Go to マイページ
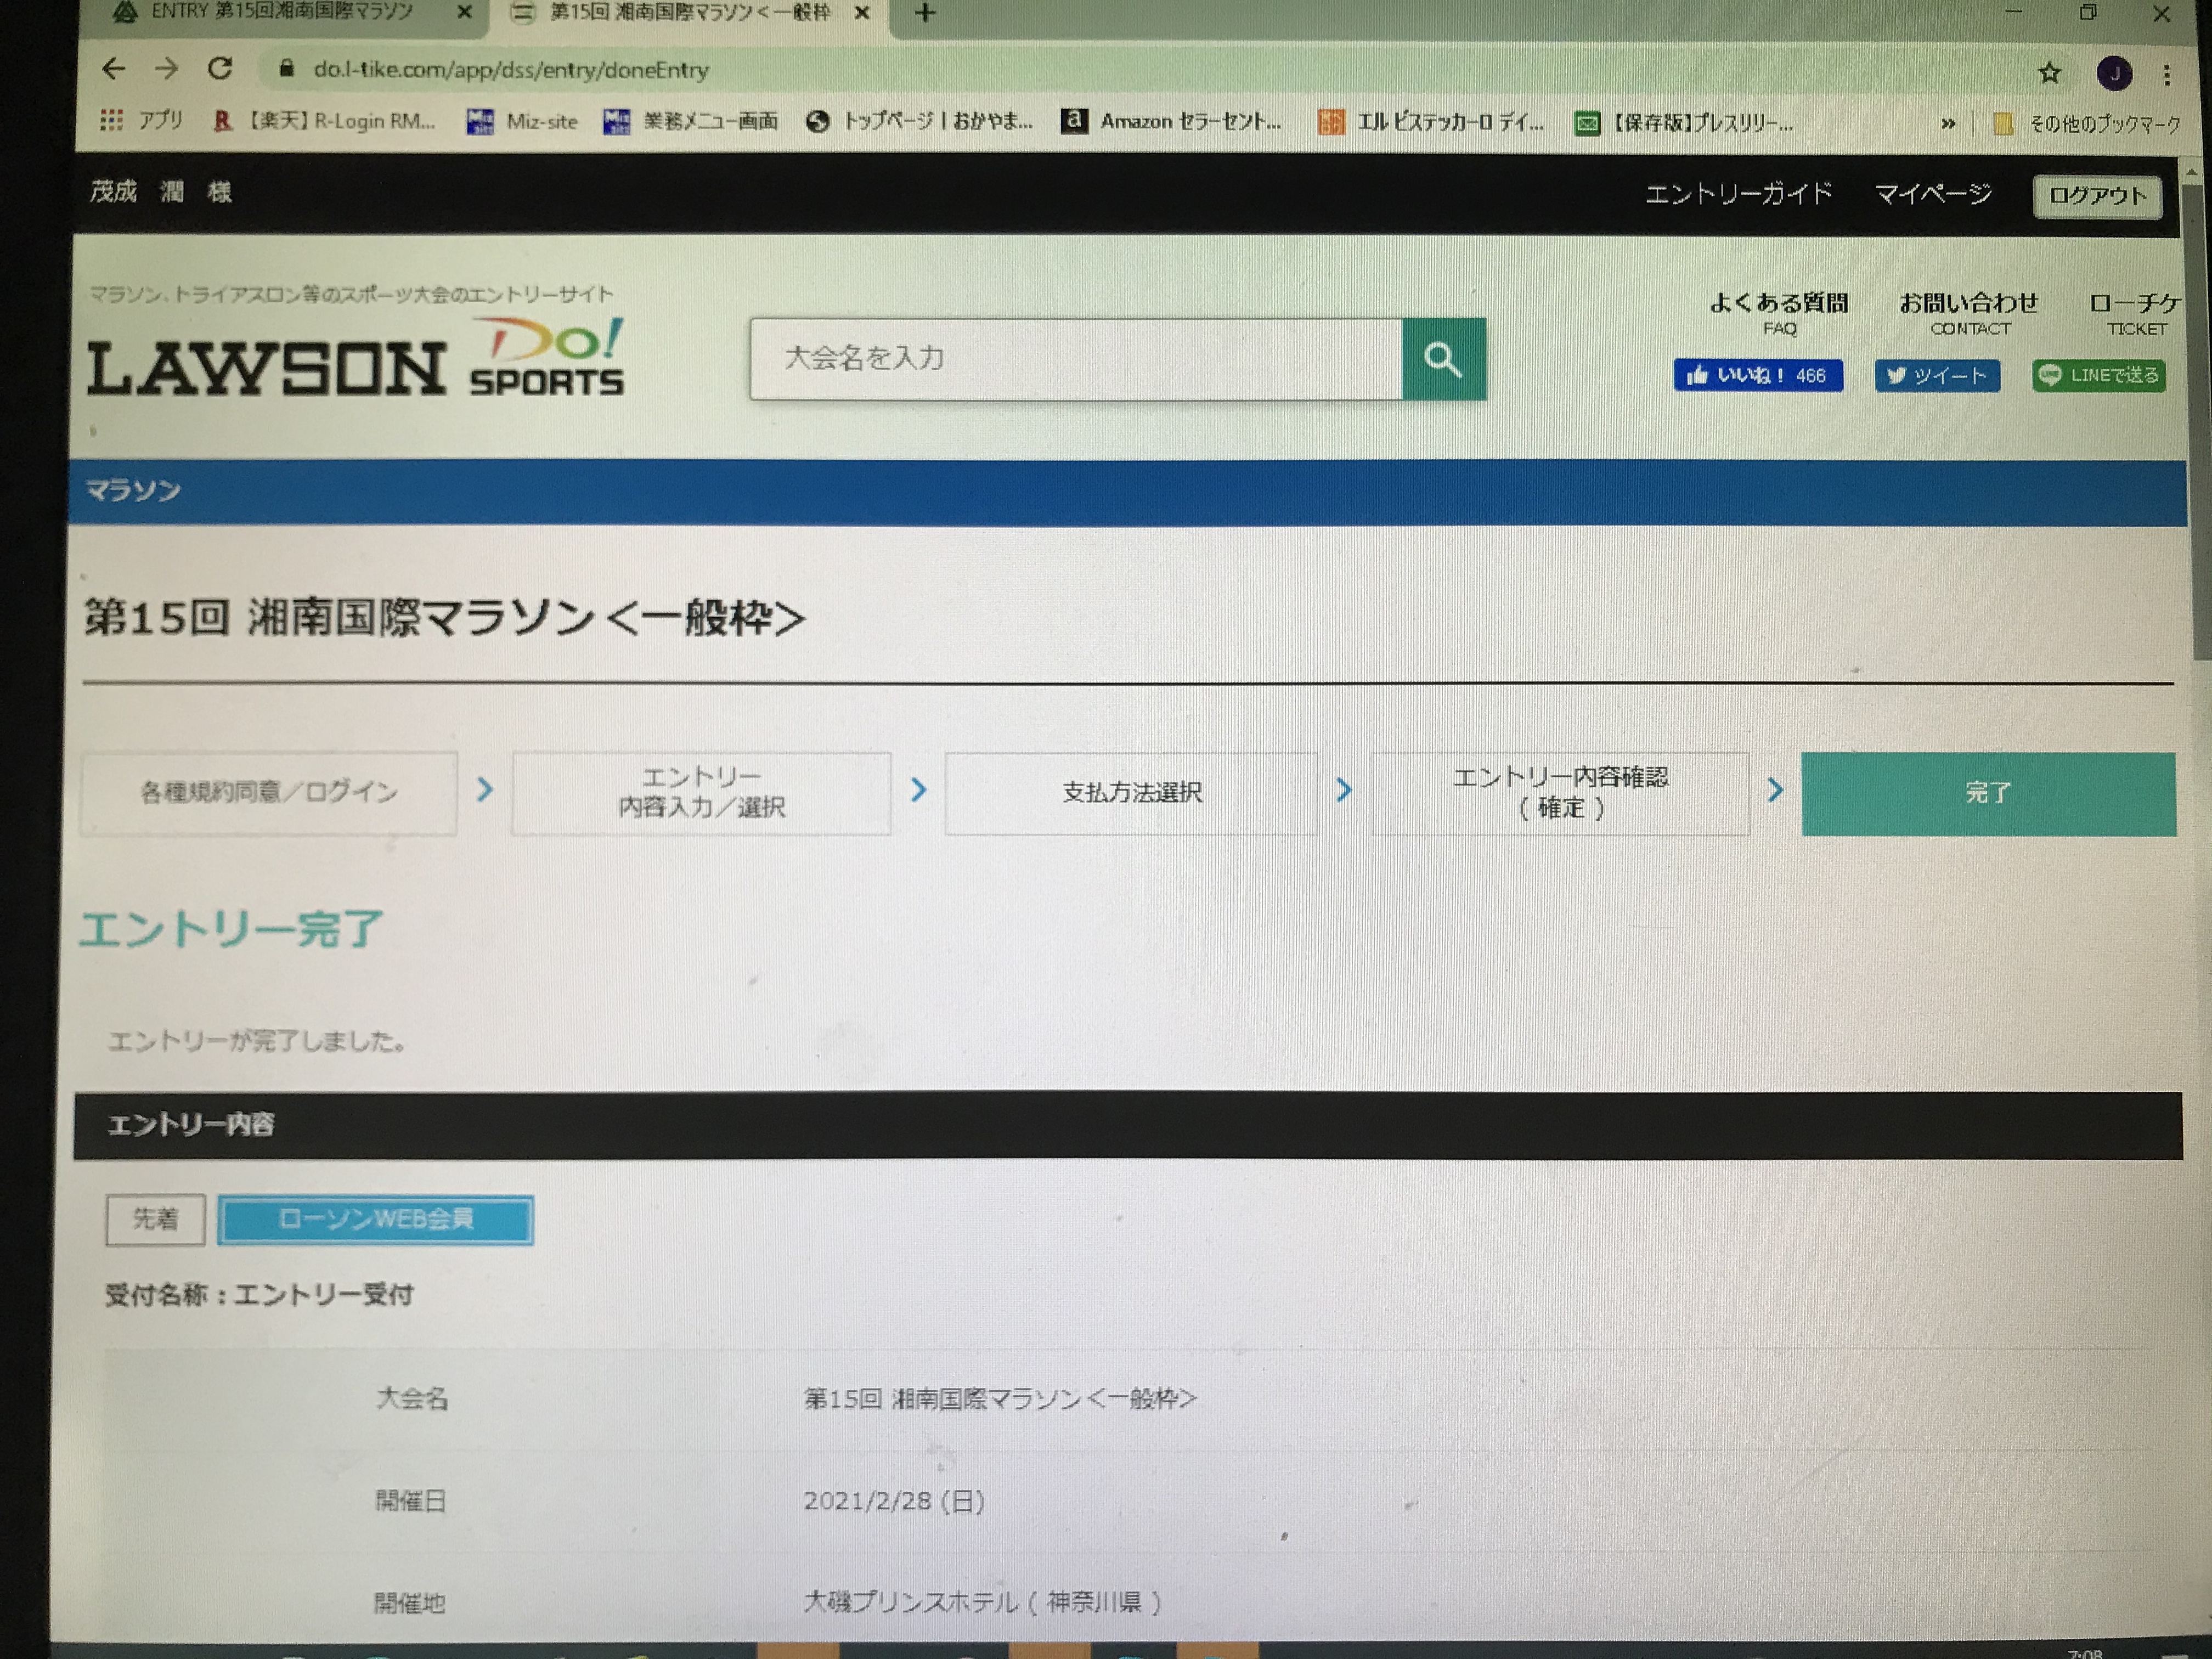The width and height of the screenshot is (2212, 1659). click(x=1932, y=194)
